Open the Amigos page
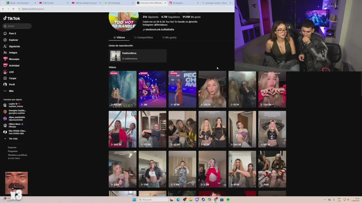This screenshot has width=362, height=203. 10,53
